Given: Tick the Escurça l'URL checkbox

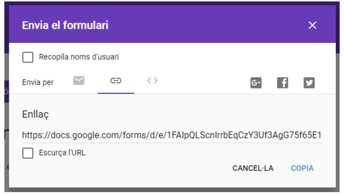Looking at the screenshot, I should (28, 153).
